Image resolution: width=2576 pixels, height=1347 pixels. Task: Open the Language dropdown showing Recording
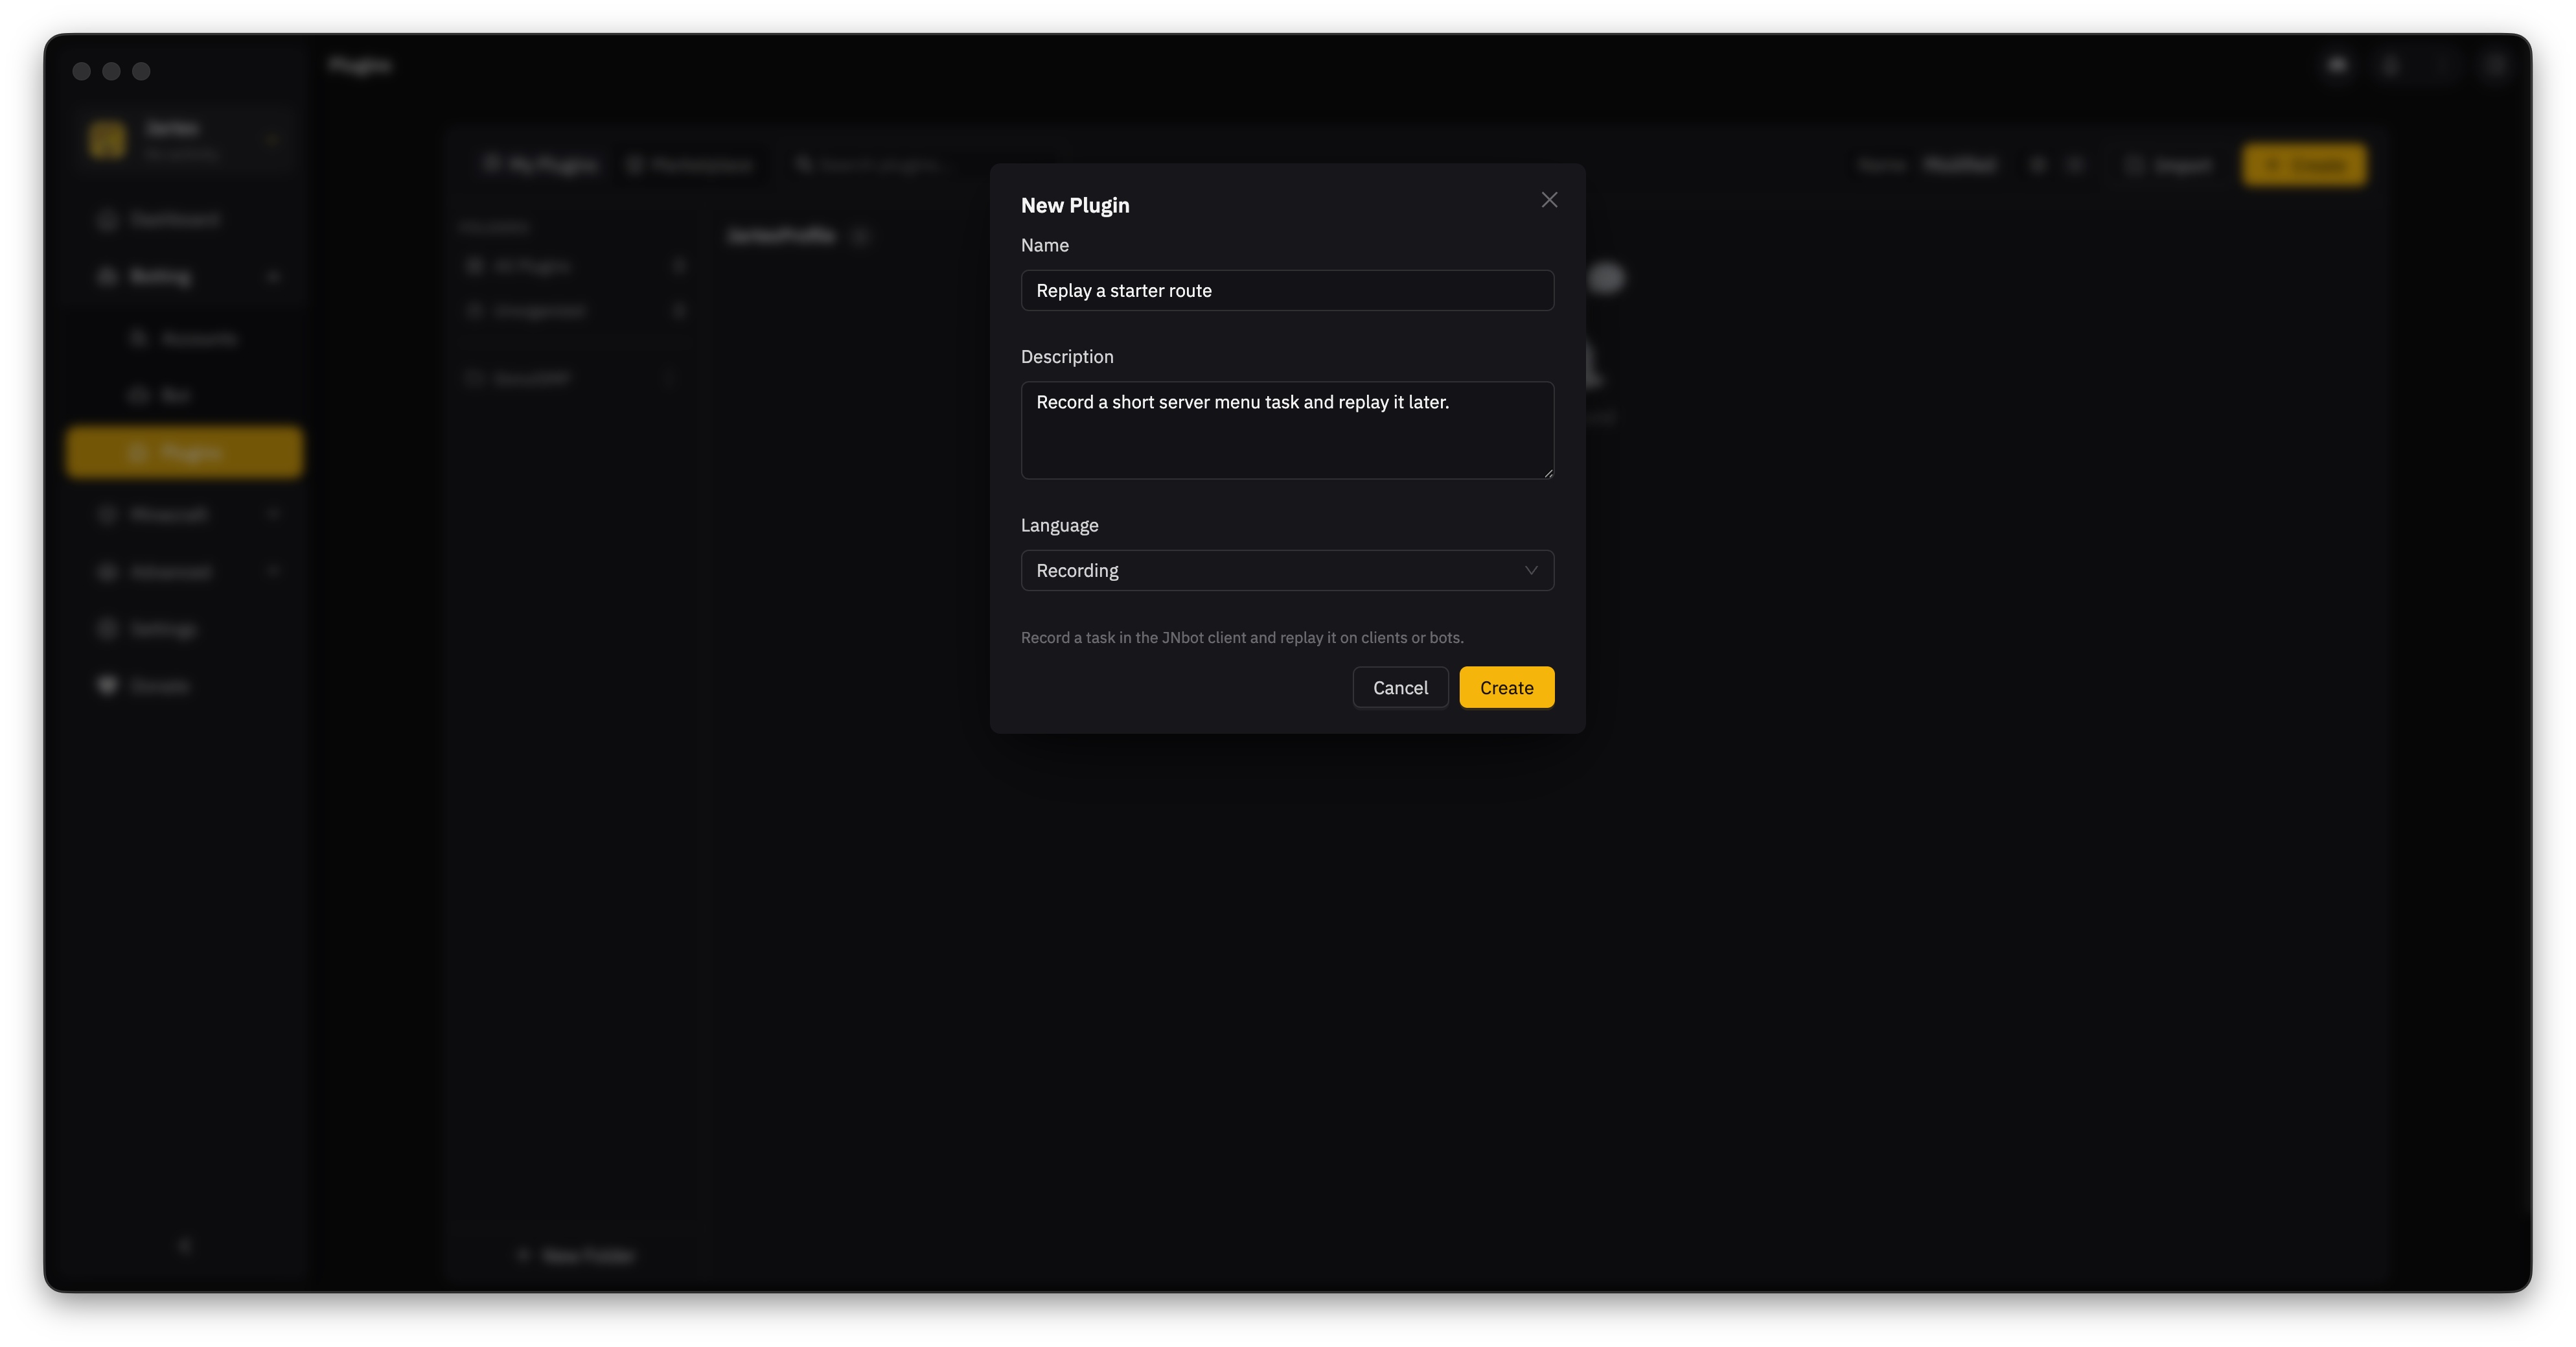pos(1287,570)
